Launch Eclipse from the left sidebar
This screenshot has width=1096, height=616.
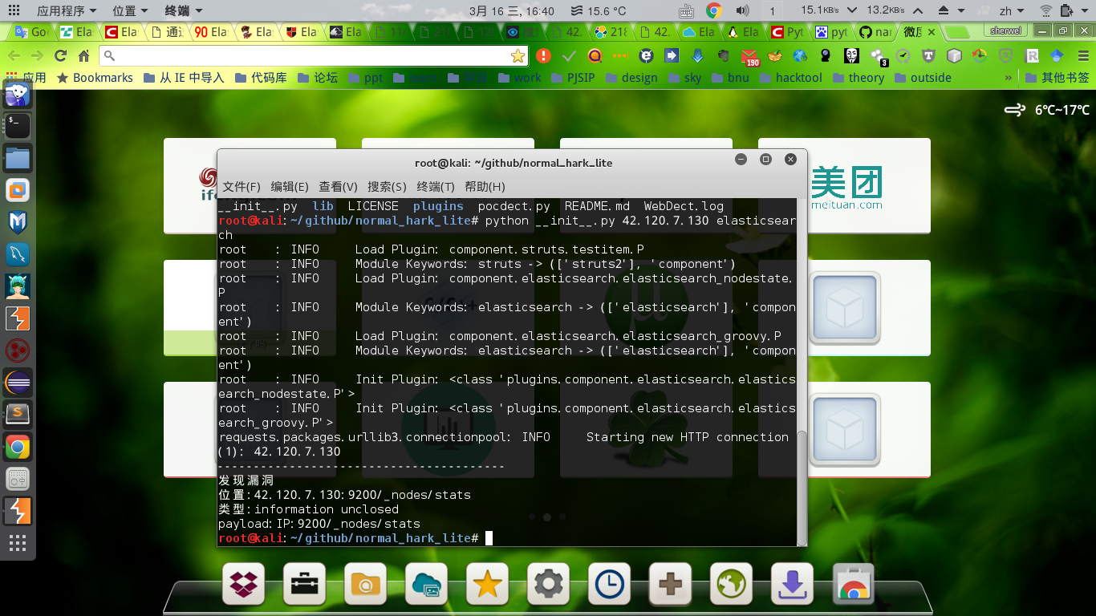coord(18,383)
